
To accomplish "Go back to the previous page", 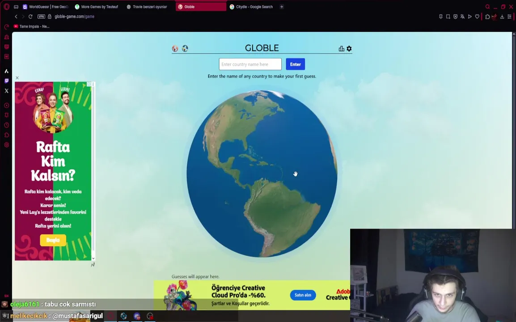I will [16, 17].
